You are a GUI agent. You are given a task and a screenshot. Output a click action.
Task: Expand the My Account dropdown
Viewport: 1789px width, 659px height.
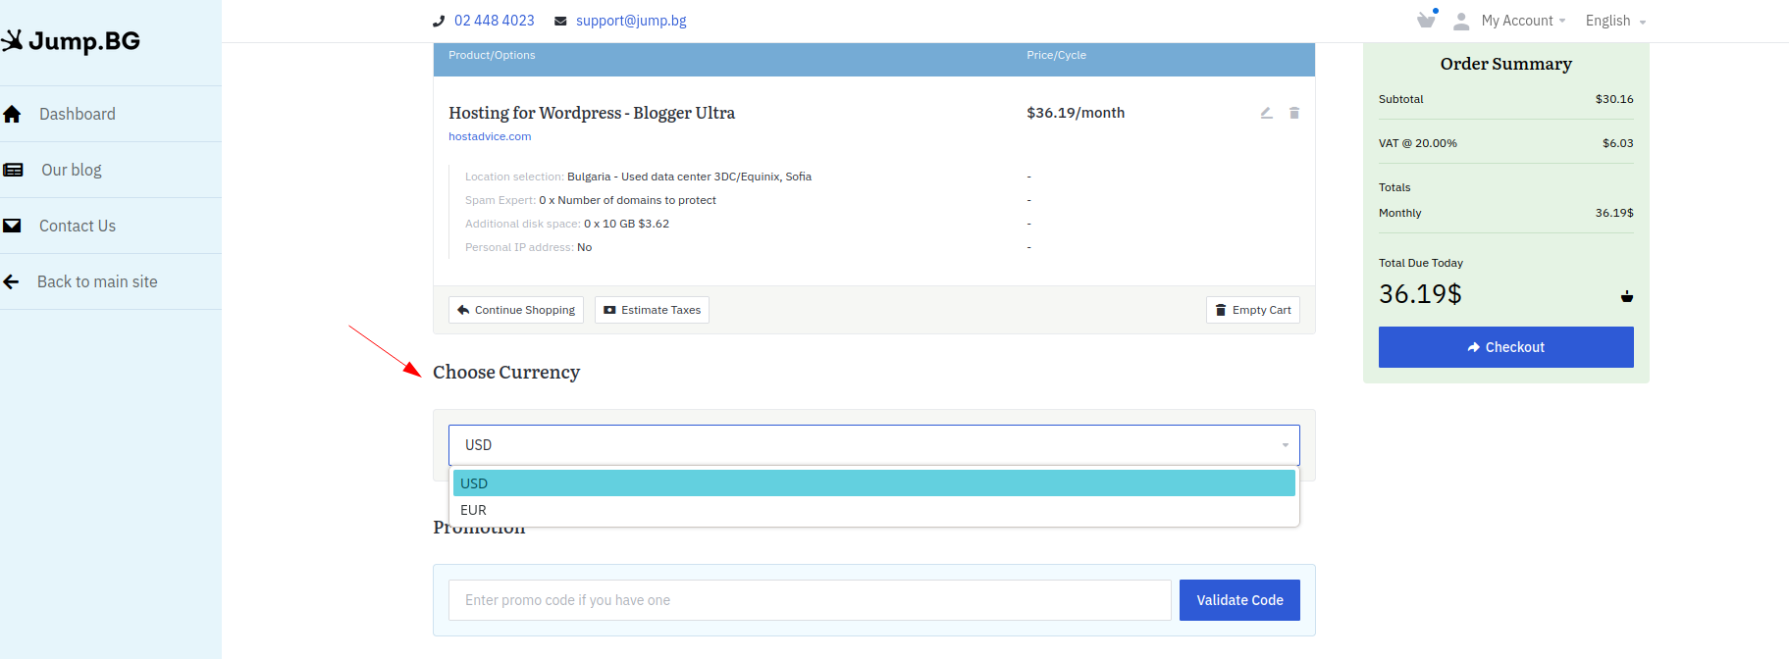(1523, 21)
